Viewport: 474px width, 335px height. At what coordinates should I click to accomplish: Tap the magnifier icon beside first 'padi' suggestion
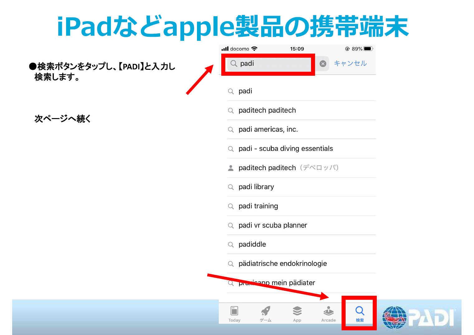pyautogui.click(x=231, y=91)
